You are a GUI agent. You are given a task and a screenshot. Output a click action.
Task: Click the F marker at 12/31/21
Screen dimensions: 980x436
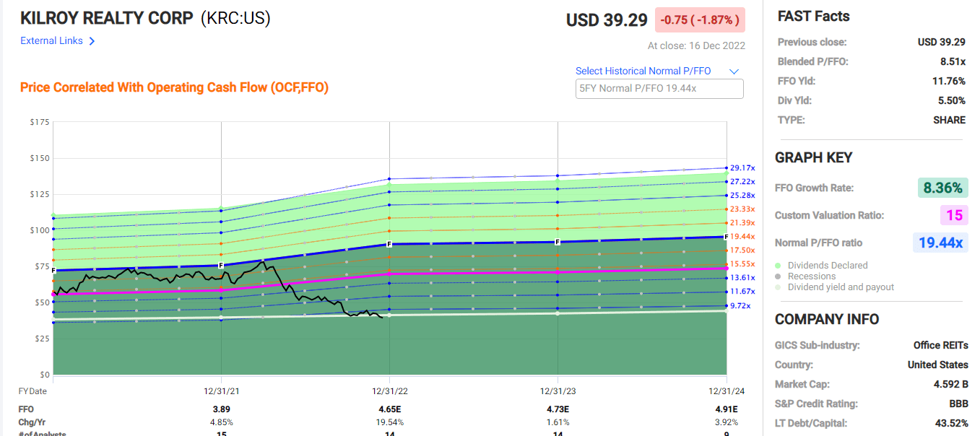tap(221, 266)
